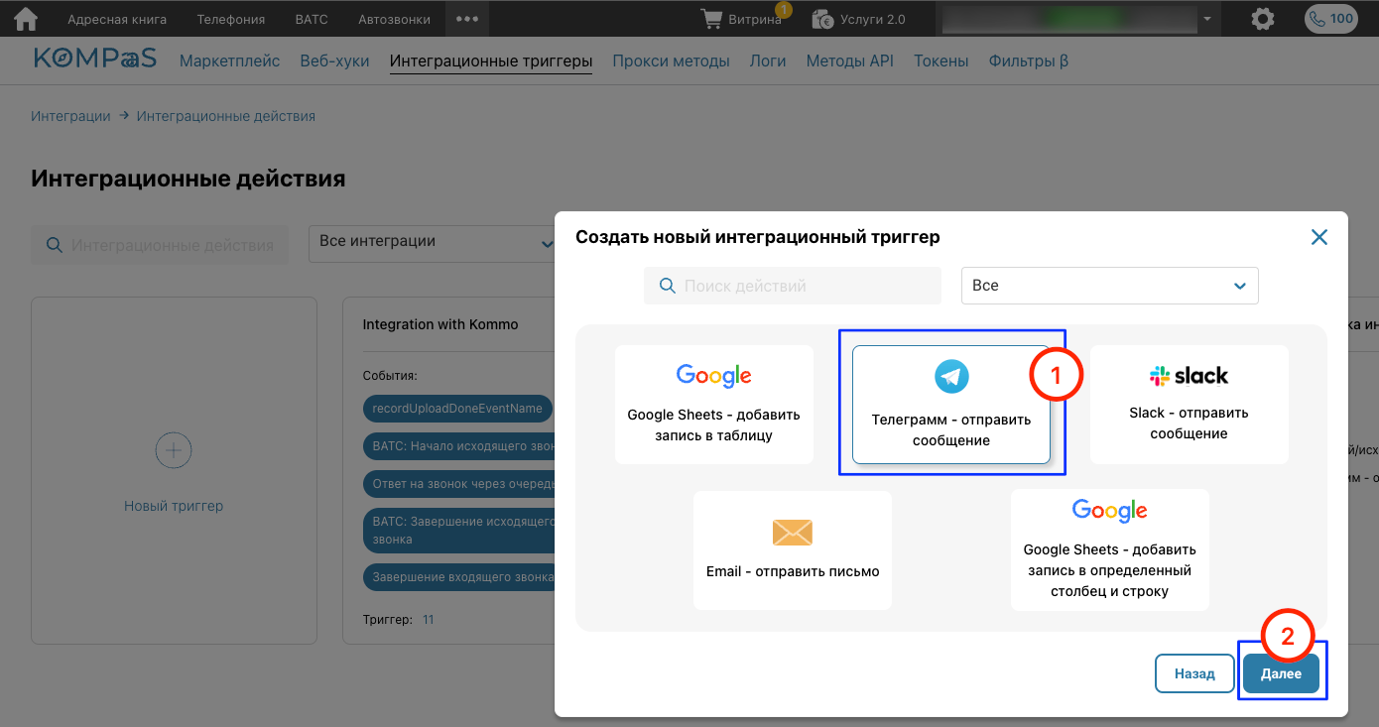Expand the account dropdown arrow in top bar
Image resolution: width=1379 pixels, height=727 pixels.
[x=1206, y=19]
